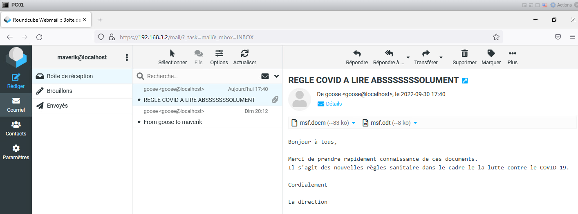
Task: Click the Détails link
Action: (334, 104)
